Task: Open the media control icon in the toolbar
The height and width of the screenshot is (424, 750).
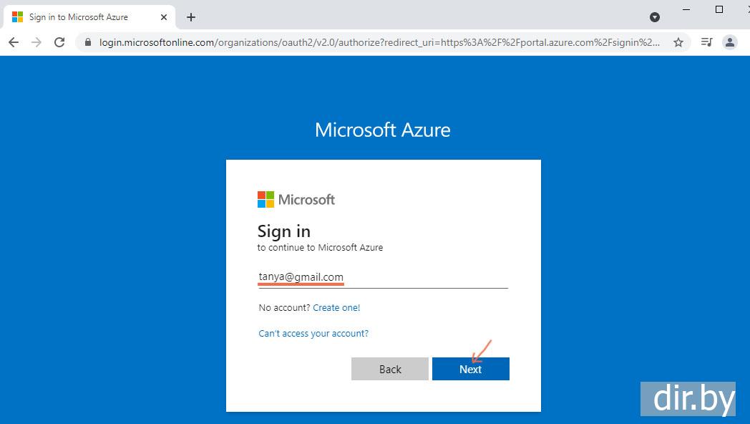Action: pyautogui.click(x=706, y=42)
